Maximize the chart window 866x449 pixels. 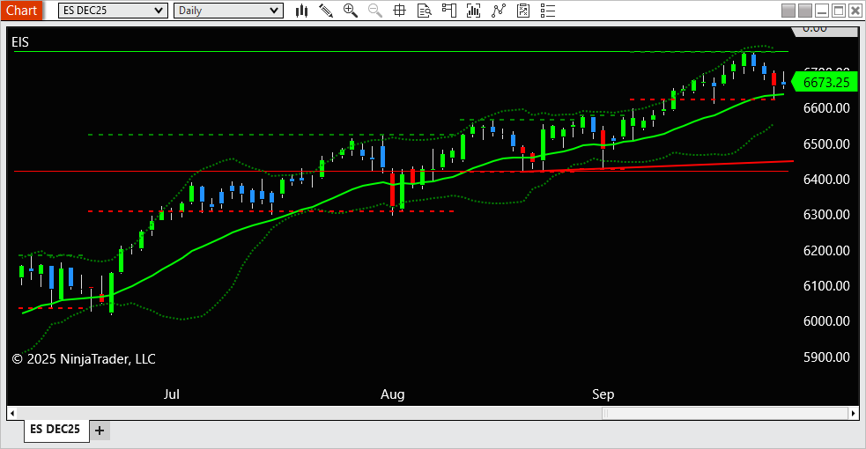(839, 11)
